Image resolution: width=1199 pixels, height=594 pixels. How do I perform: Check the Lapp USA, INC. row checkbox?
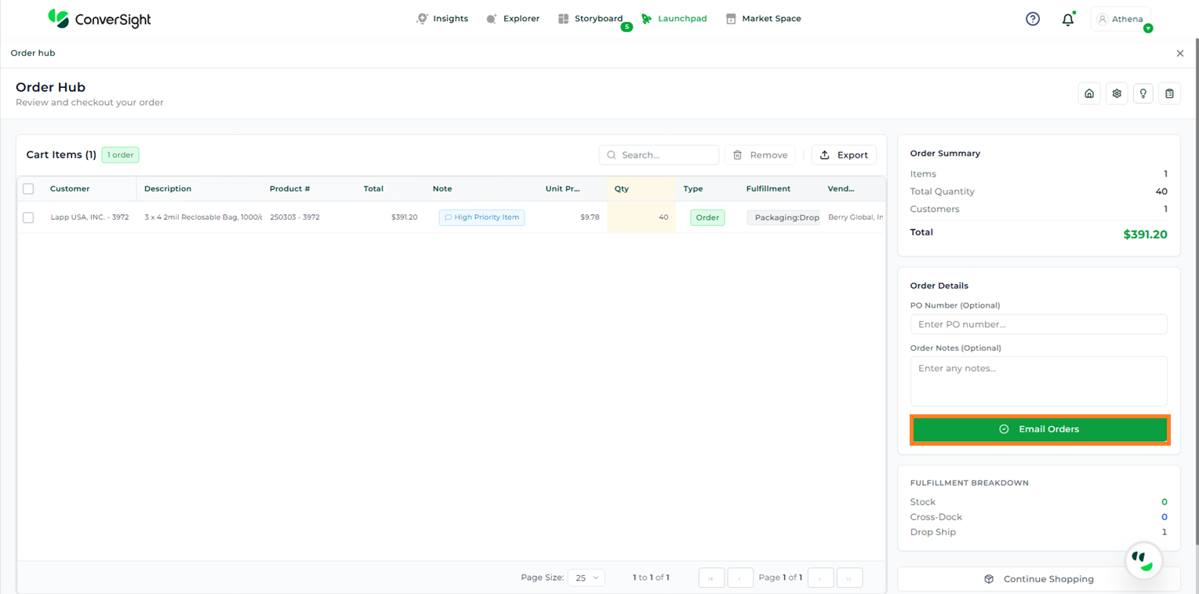[x=28, y=217]
